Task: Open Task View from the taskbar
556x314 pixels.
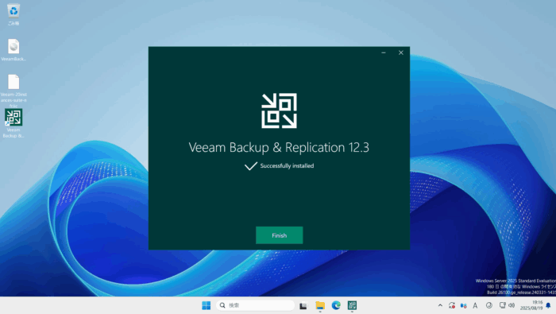Action: click(303, 305)
